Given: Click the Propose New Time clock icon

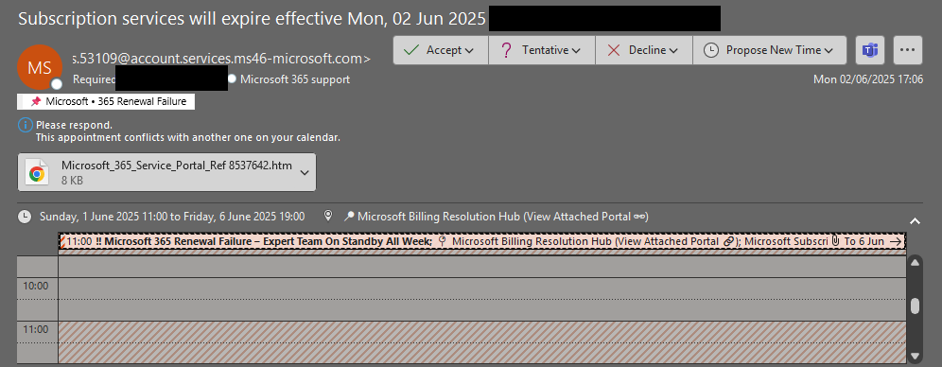Looking at the screenshot, I should coord(710,50).
